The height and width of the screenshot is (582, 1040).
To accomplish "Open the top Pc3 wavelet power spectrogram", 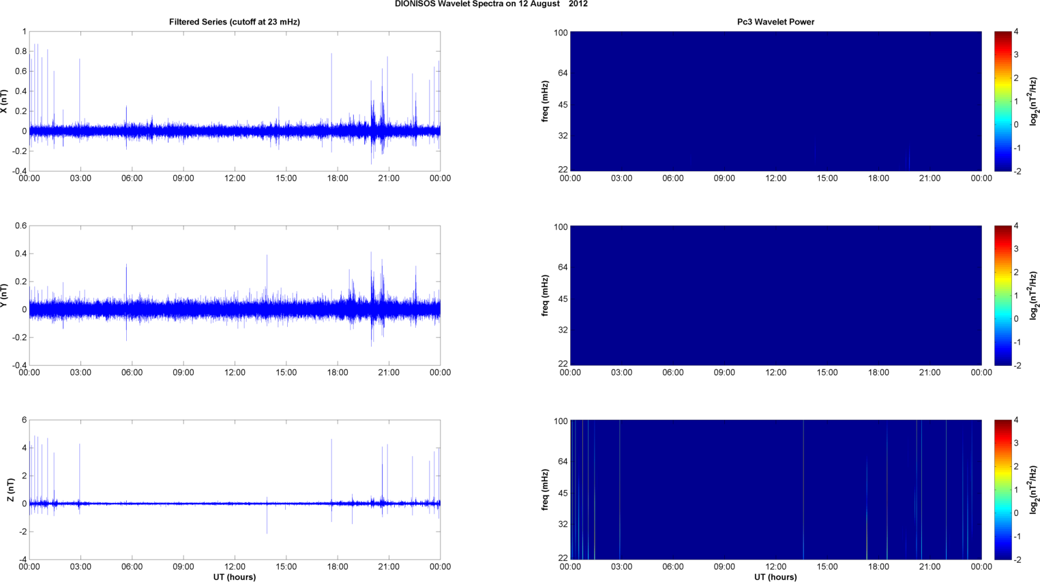I will (x=775, y=102).
